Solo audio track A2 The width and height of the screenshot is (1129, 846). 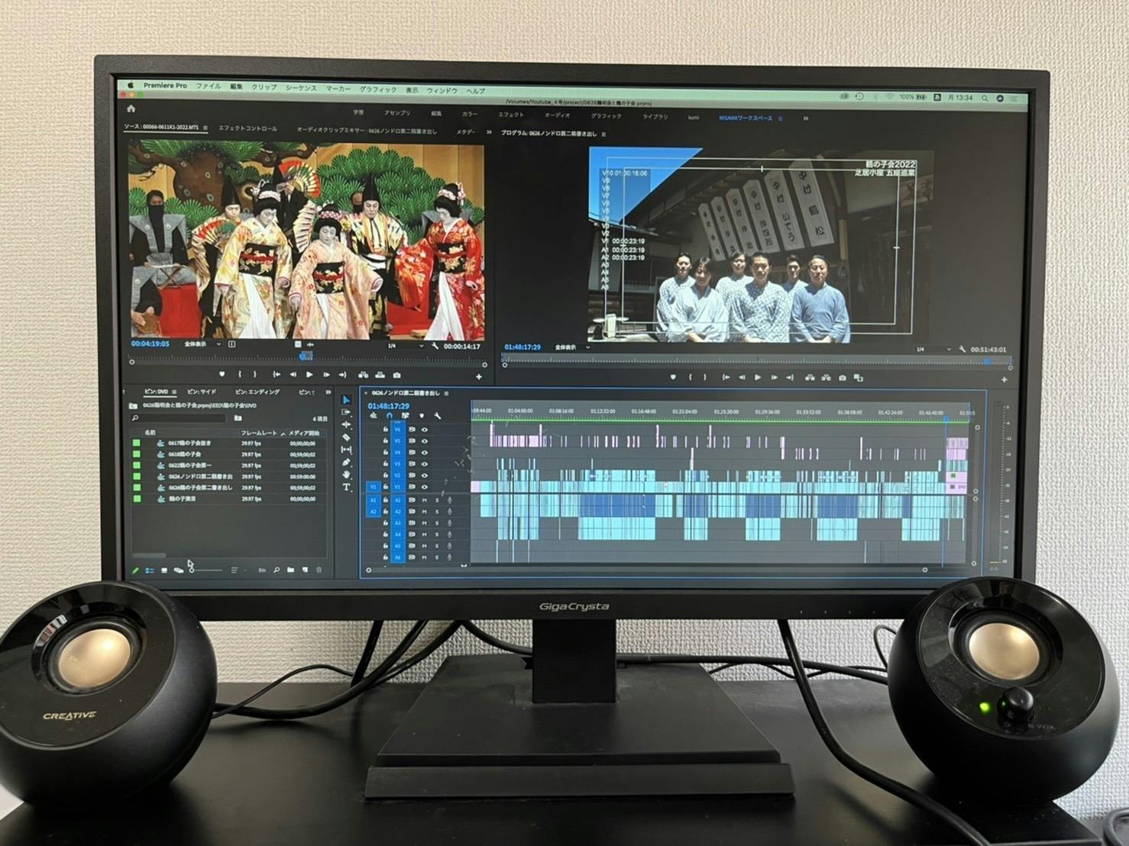(x=437, y=512)
